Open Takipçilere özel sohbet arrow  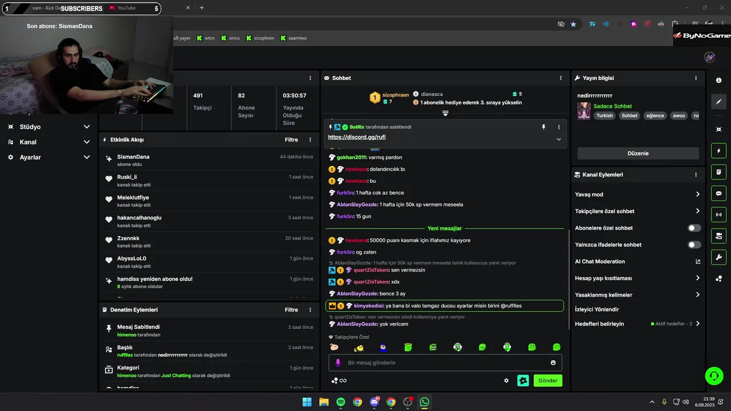(x=697, y=211)
